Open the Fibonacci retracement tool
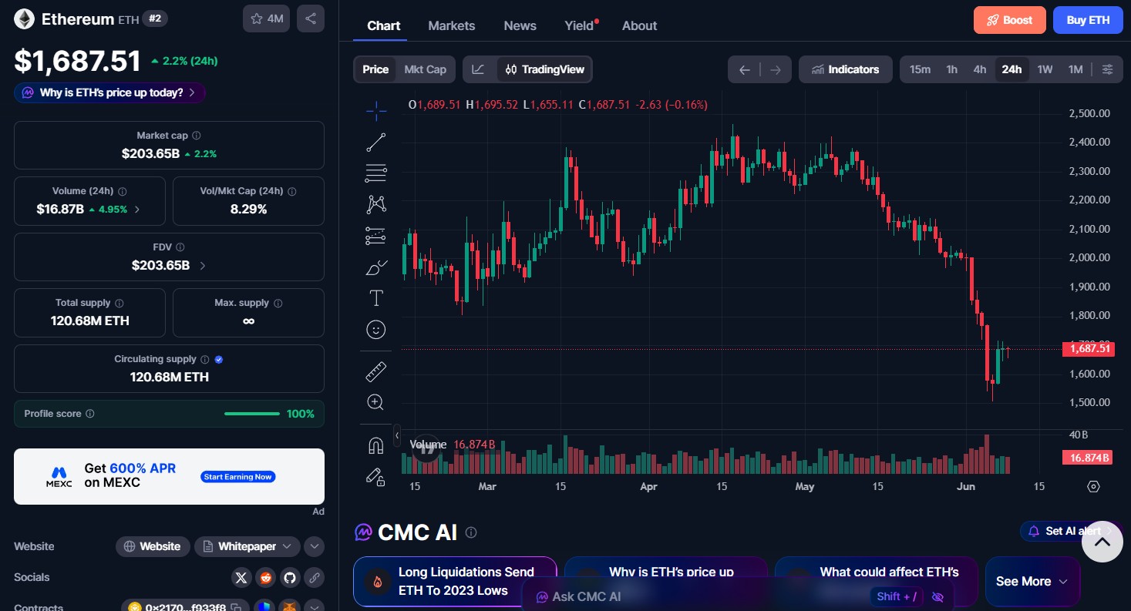The width and height of the screenshot is (1131, 611). [x=376, y=173]
